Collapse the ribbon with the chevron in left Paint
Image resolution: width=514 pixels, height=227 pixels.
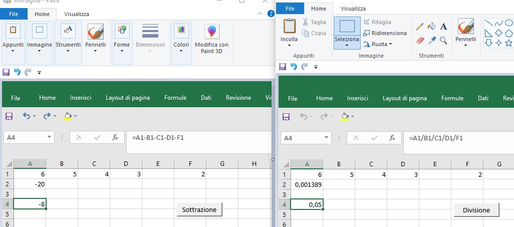click(x=260, y=14)
